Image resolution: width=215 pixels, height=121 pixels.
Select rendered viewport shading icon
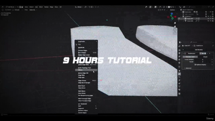(173, 7)
